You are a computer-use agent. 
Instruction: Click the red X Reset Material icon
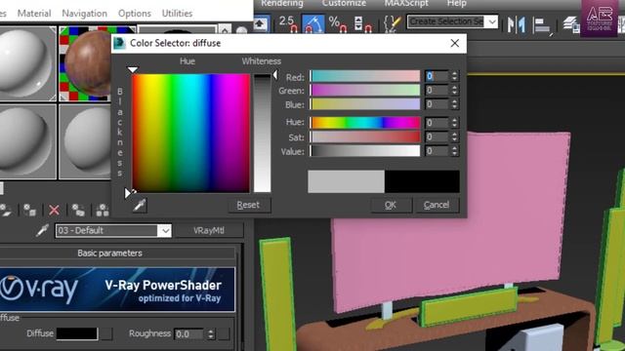pos(54,210)
